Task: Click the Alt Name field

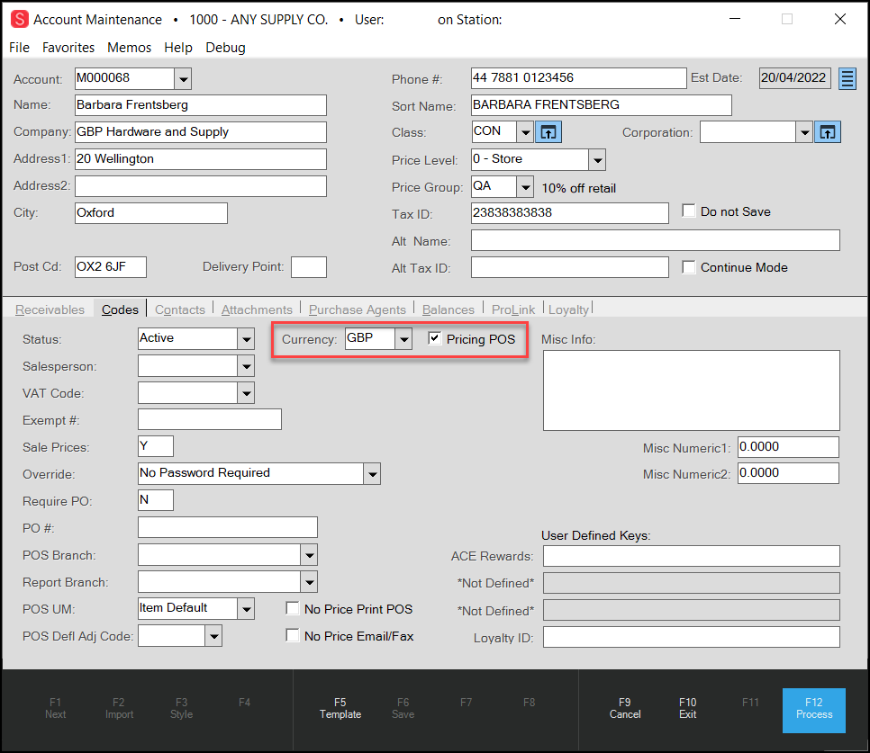Action: coord(656,240)
